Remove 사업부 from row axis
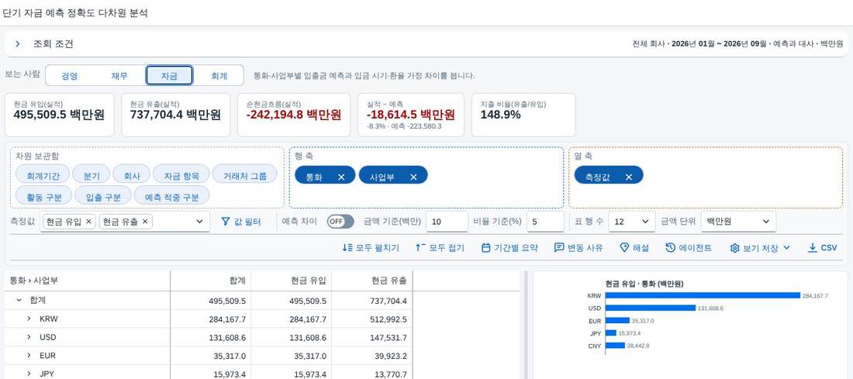853x379 pixels. click(413, 177)
